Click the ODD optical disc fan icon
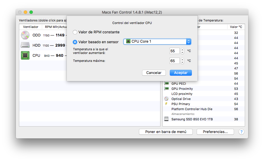Screen dimensions: 264x161 [x=25, y=35]
